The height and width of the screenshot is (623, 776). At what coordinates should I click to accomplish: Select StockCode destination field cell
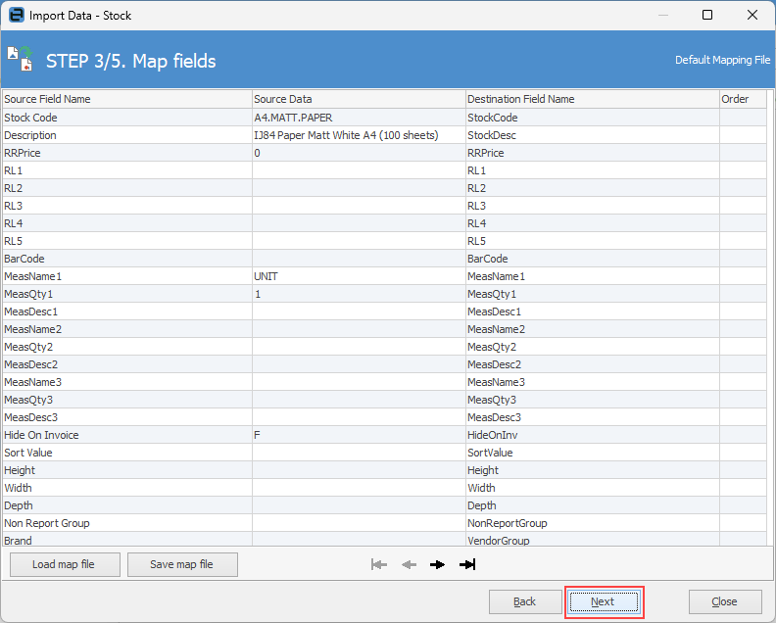tap(591, 118)
